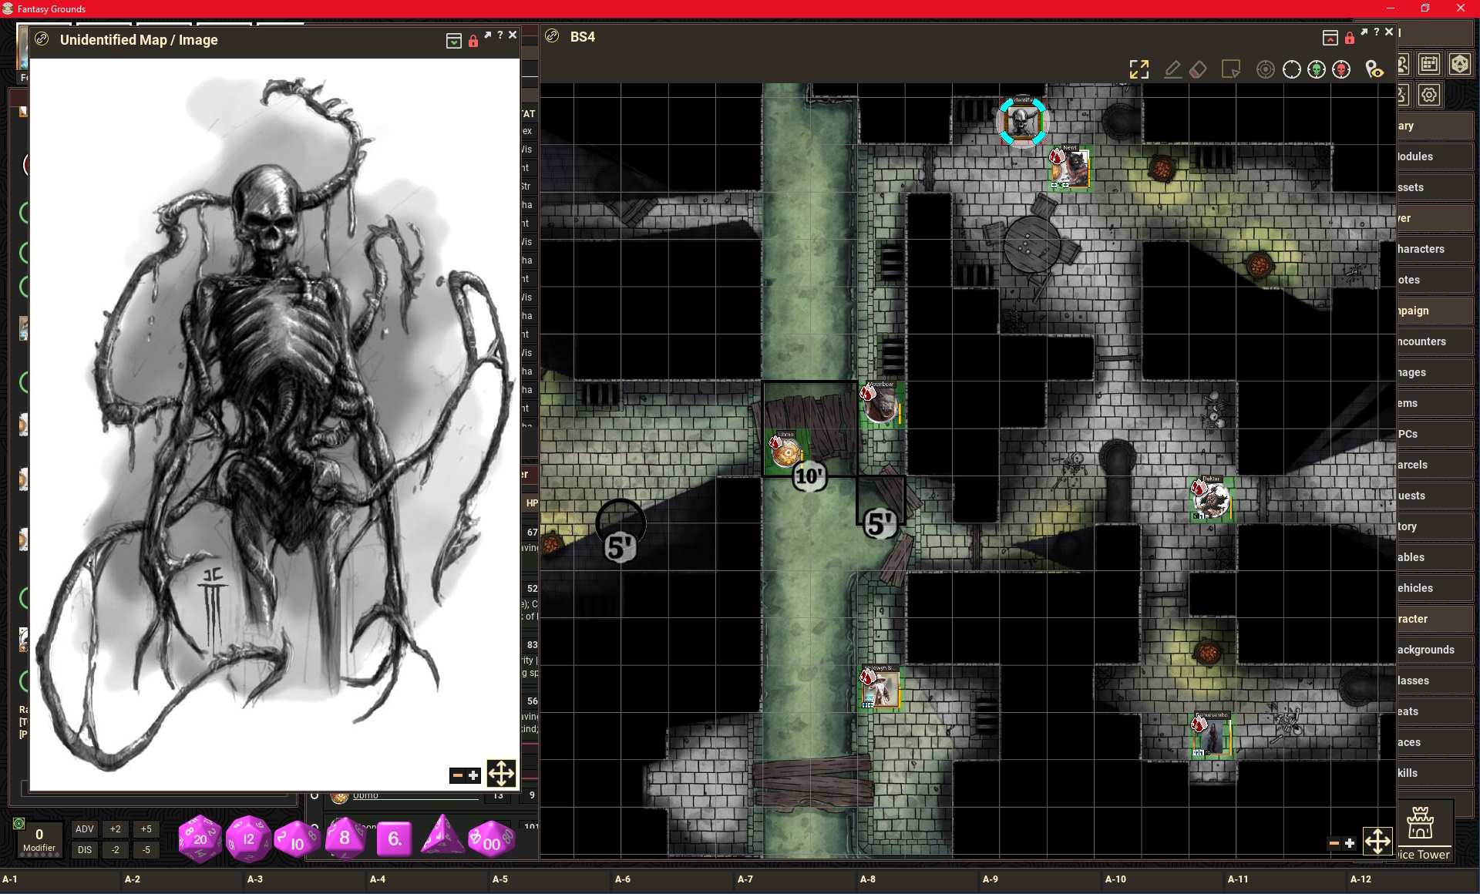
Task: Toggle the DIS disadvantage button
Action: coord(85,850)
